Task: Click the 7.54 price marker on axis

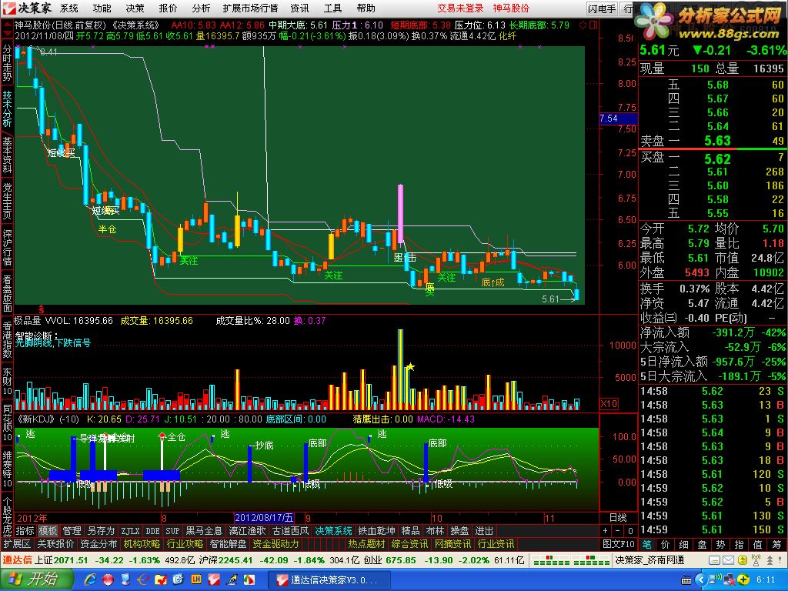Action: point(618,119)
